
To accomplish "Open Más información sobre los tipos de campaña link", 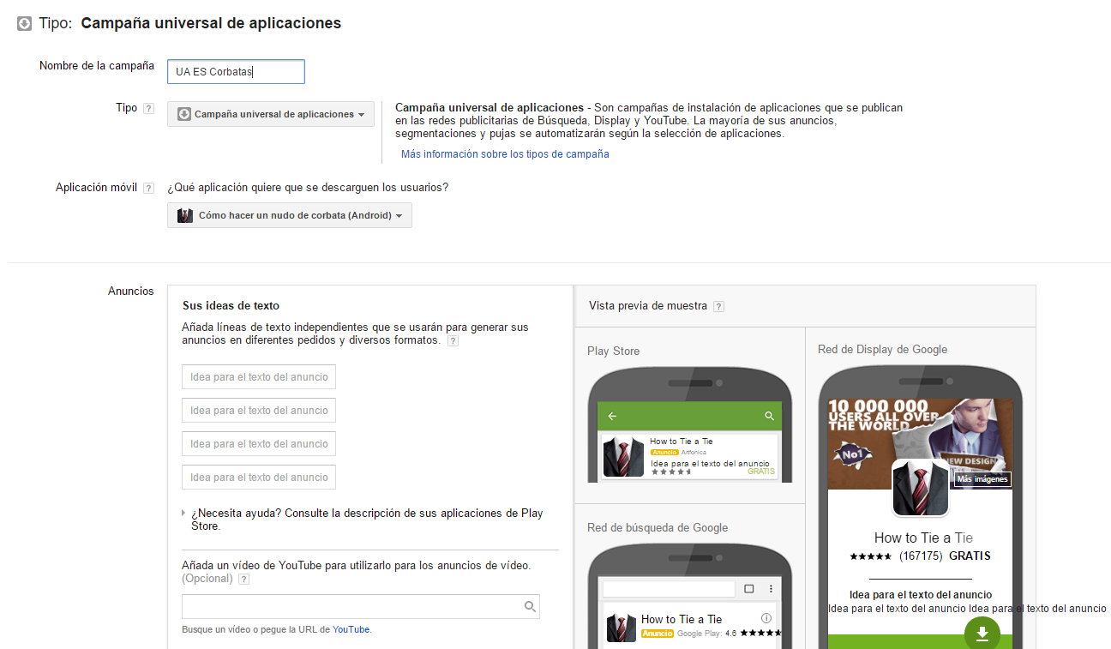I will click(505, 154).
